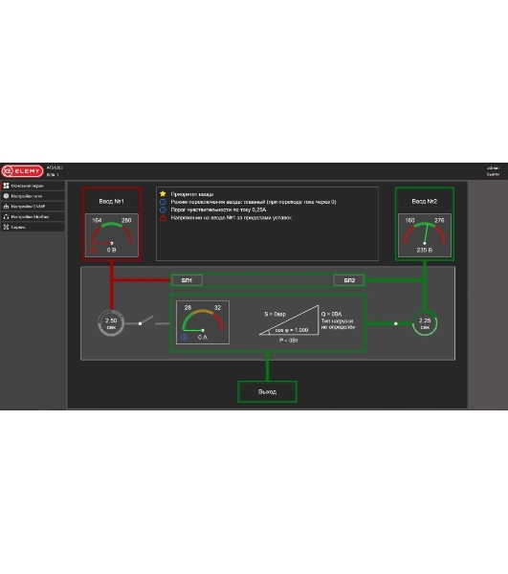Click the 2.25 sec timer circle
The height and width of the screenshot is (574, 508).
click(x=425, y=323)
